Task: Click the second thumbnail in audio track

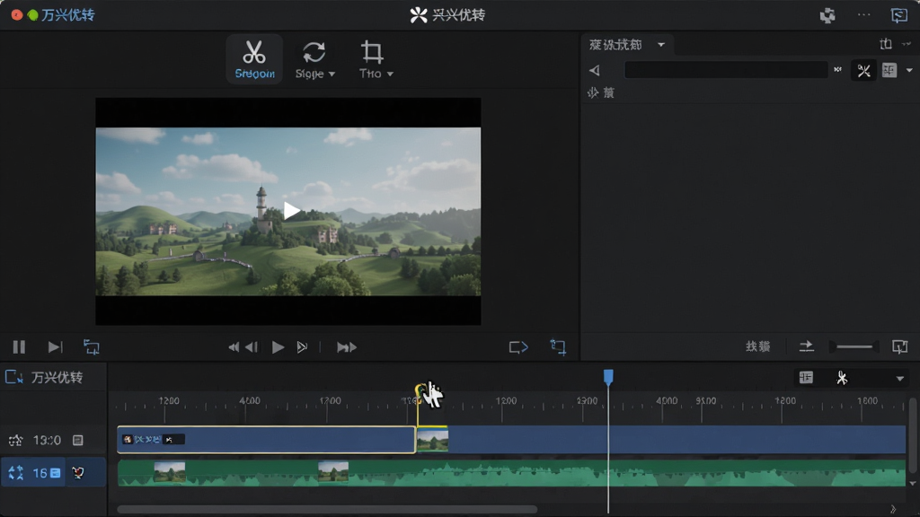Action: (x=333, y=472)
